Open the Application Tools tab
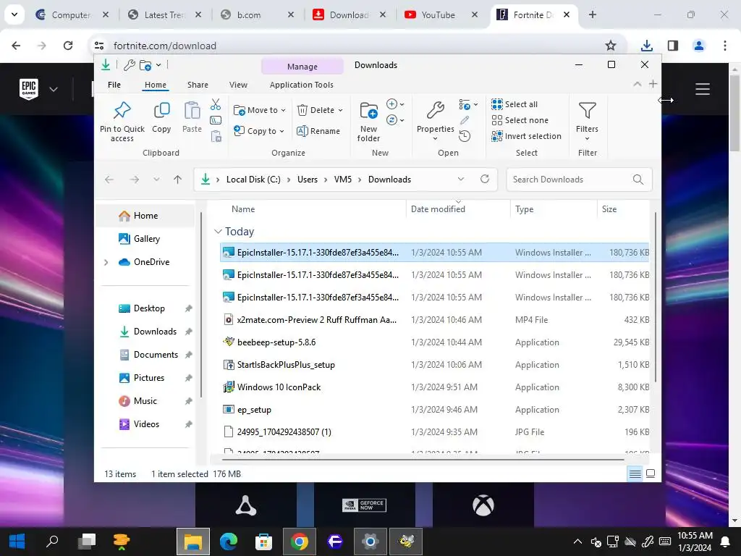 [x=302, y=85]
